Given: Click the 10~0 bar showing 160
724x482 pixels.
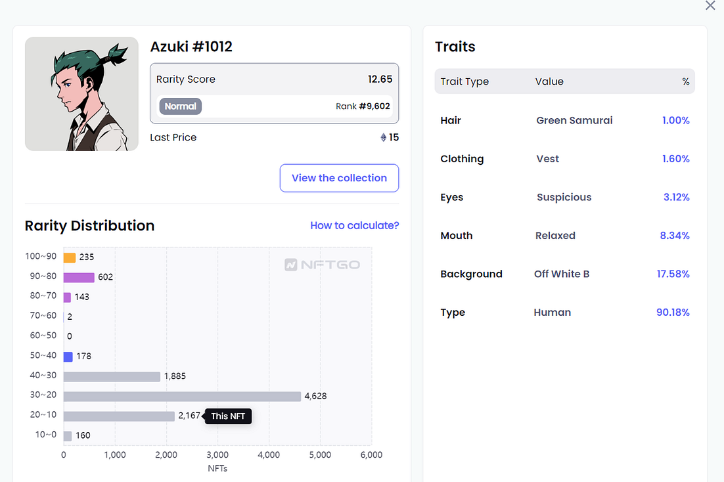Looking at the screenshot, I should coord(68,436).
